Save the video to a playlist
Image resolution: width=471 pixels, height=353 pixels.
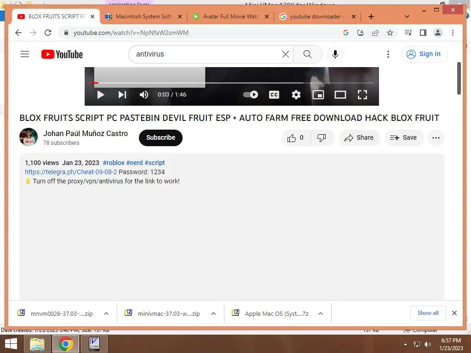[403, 138]
